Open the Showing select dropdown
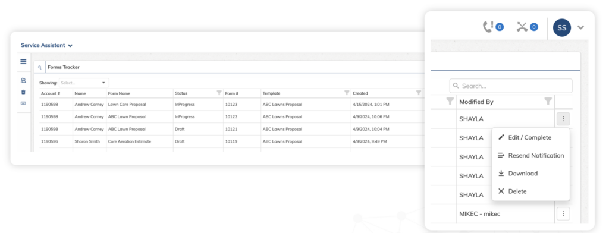 click(84, 83)
